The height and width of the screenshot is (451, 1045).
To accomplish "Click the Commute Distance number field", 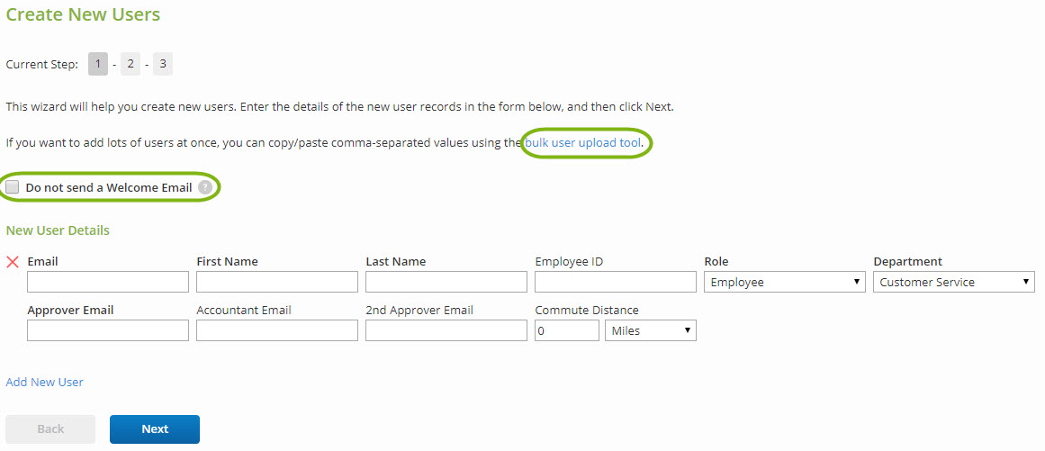I will [x=567, y=330].
